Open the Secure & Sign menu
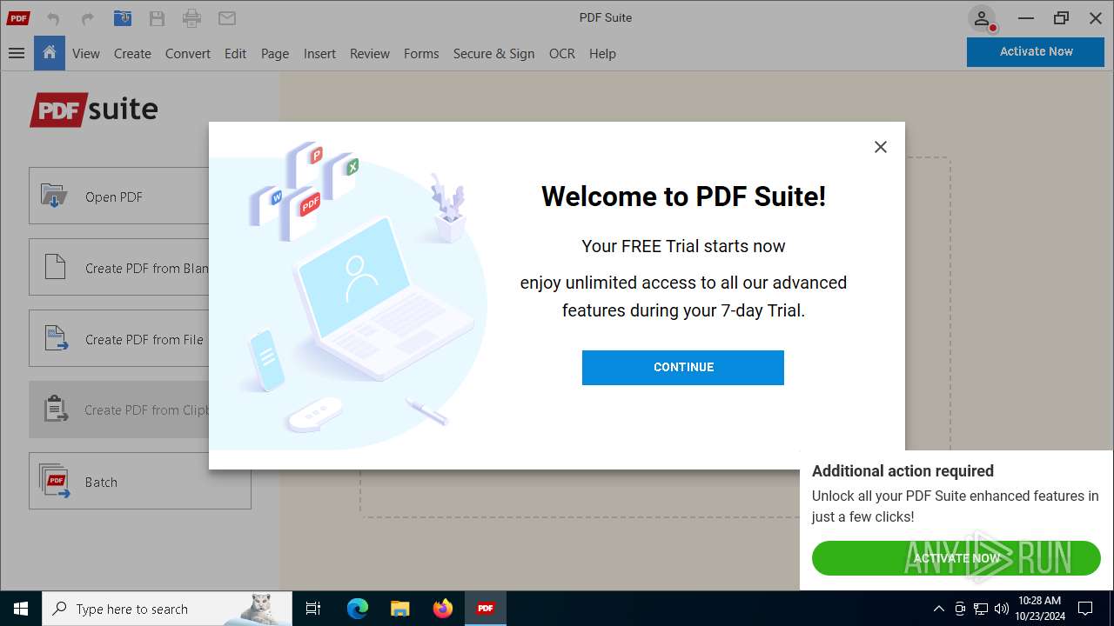This screenshot has height=626, width=1114. 493,53
